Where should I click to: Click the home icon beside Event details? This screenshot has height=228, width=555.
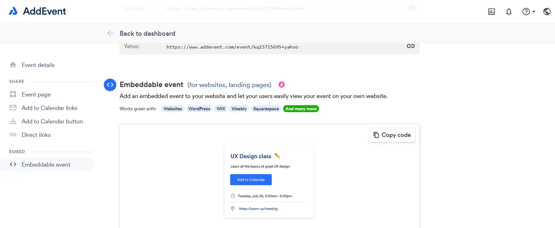pos(13,65)
